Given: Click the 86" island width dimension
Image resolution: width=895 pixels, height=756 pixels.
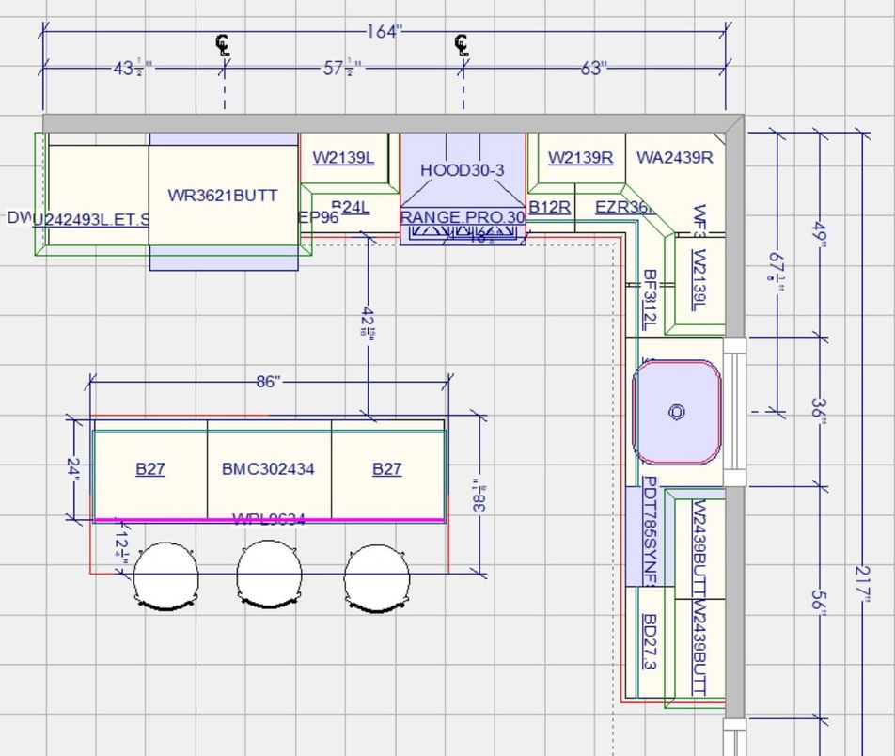Looking at the screenshot, I should pos(268,382).
